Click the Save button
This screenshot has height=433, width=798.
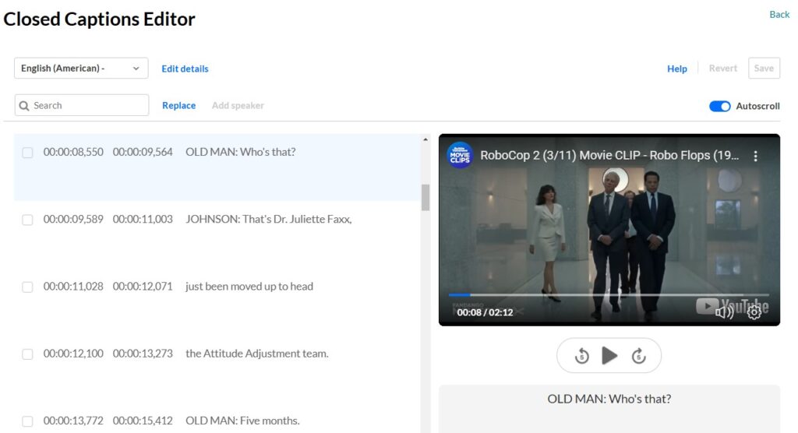[x=764, y=69]
